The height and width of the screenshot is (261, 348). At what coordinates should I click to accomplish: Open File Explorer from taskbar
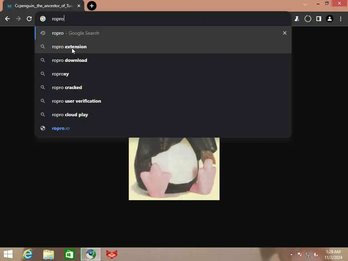(49, 254)
